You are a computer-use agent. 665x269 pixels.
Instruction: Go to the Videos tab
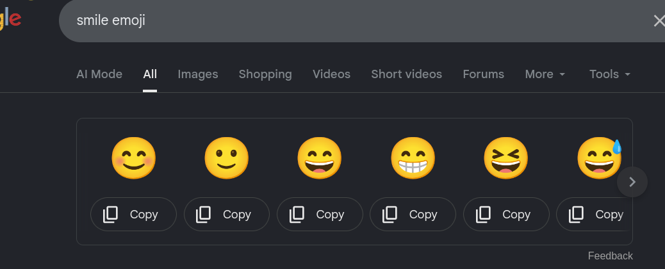coord(332,74)
